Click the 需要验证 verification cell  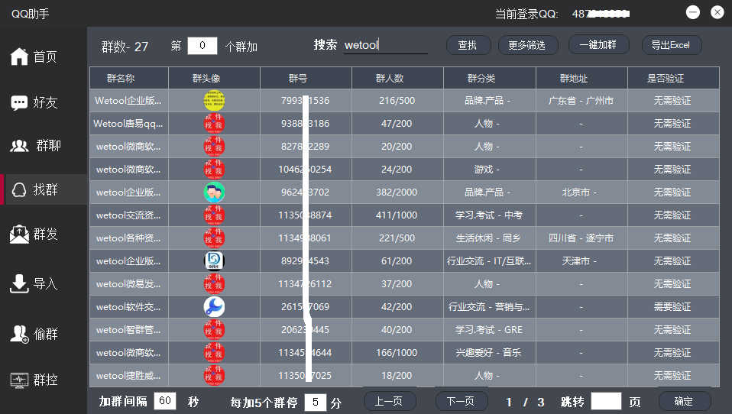[x=672, y=306]
